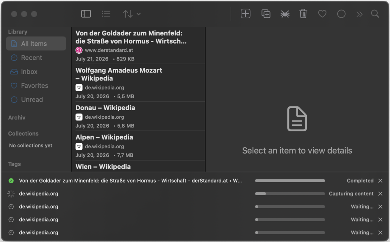Click www.derstandard.at source text
The width and height of the screenshot is (390, 242).
tap(109, 50)
